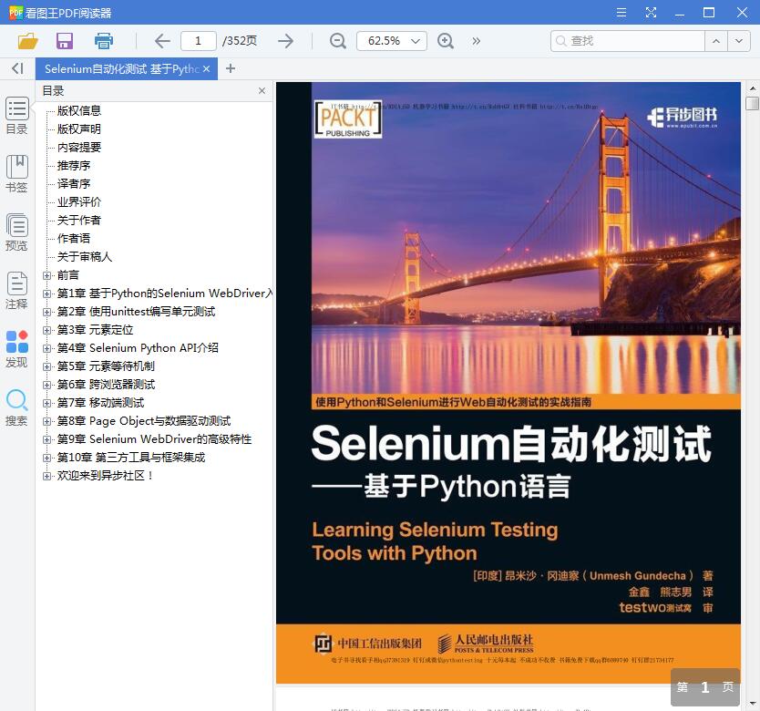The height and width of the screenshot is (711, 760).
Task: Expand the 第3章 元素定位 node
Action: coord(46,330)
